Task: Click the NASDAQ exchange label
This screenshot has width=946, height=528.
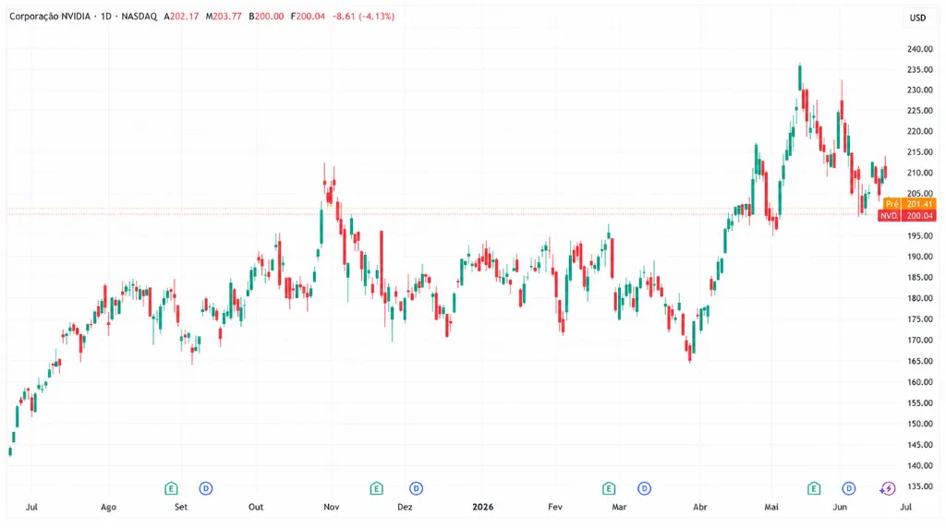Action: pyautogui.click(x=139, y=17)
